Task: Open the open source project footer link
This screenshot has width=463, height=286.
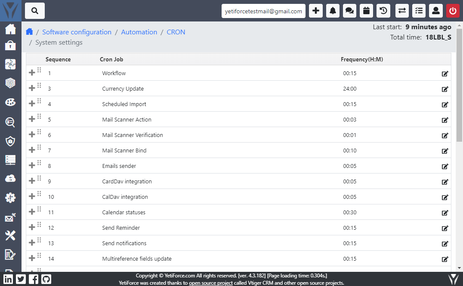Action: click(211, 283)
